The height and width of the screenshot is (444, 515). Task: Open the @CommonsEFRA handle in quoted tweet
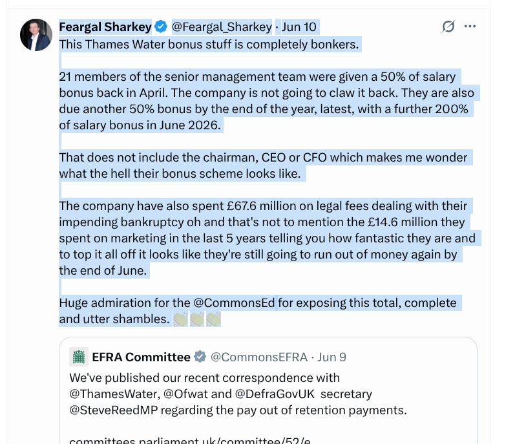(259, 357)
